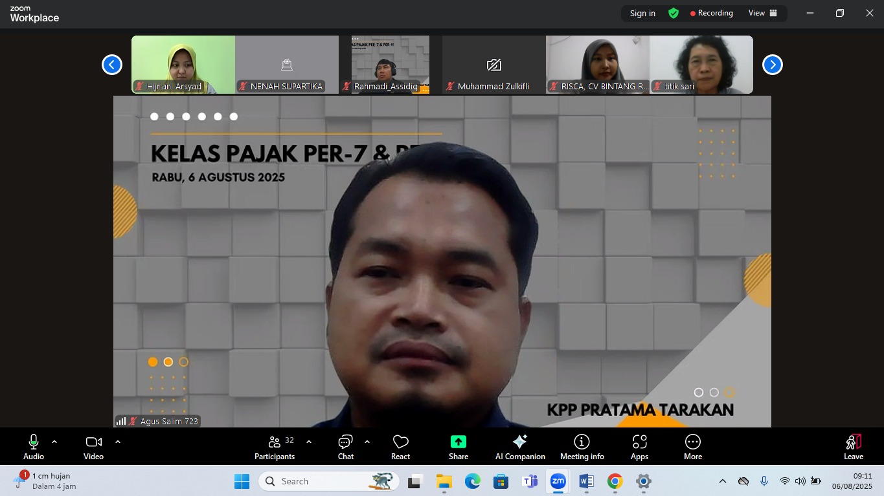The width and height of the screenshot is (884, 496).
Task: Leave the meeting
Action: (853, 447)
